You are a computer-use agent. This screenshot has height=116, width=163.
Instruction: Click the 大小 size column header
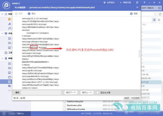[144, 24]
